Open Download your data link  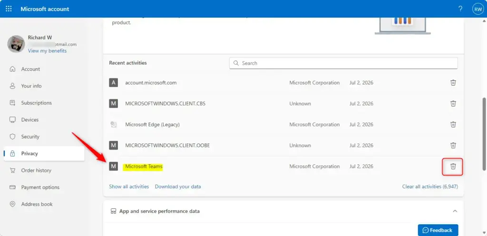[178, 187]
